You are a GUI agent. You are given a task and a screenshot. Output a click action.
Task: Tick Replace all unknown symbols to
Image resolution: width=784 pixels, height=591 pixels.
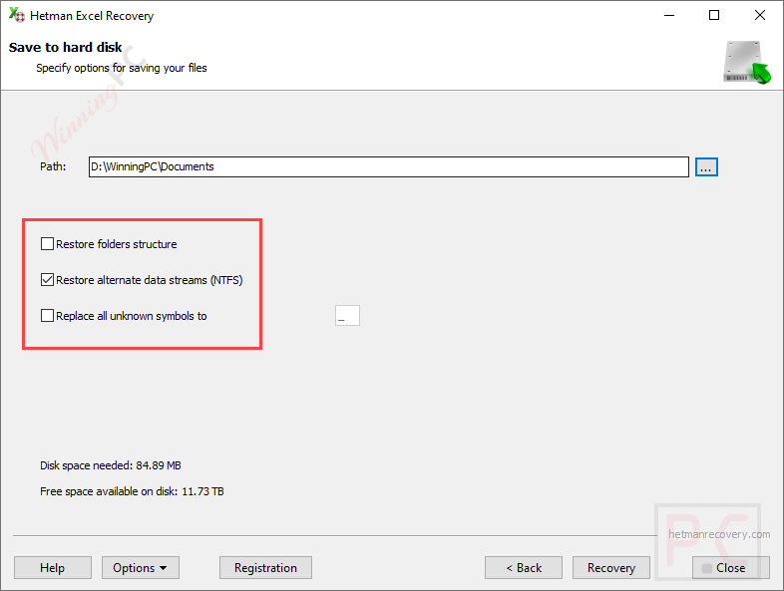coord(47,316)
